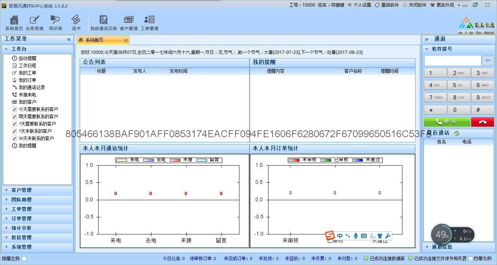Close the 系统首页 tab
This screenshot has width=497, height=265.
(x=126, y=40)
